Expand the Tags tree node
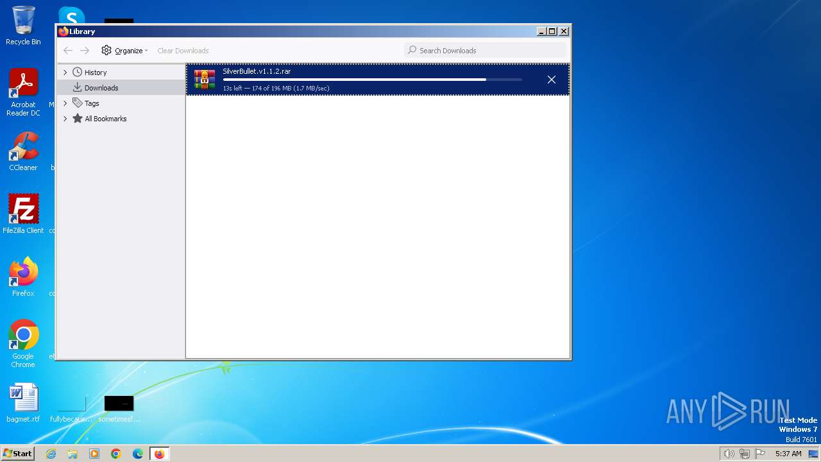Viewport: 821px width, 462px height. 65,103
